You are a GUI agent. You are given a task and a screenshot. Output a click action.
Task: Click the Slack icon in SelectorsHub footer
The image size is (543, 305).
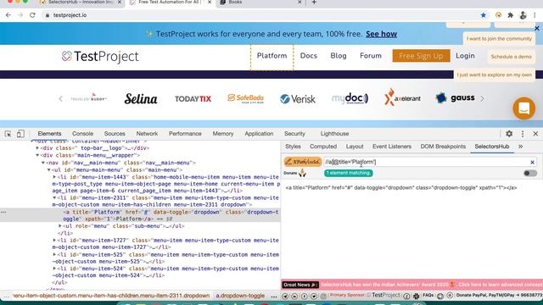point(416,296)
